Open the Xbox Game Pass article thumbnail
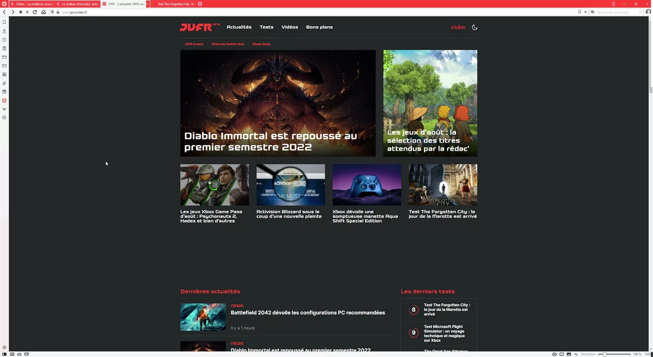Image resolution: width=653 pixels, height=357 pixels. pos(214,185)
